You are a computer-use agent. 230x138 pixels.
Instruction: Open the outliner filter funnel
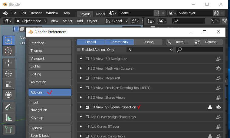(215, 21)
